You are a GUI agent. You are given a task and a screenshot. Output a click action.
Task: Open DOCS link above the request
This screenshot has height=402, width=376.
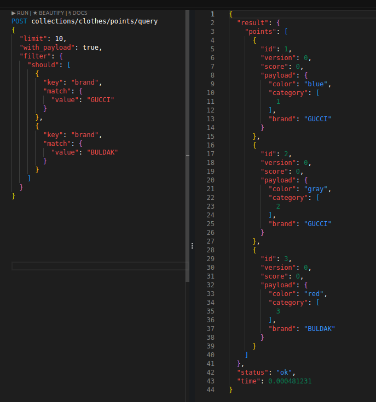click(78, 13)
